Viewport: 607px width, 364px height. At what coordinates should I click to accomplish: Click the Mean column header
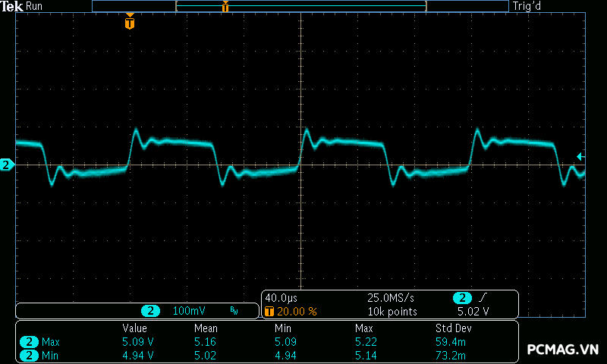coord(206,328)
